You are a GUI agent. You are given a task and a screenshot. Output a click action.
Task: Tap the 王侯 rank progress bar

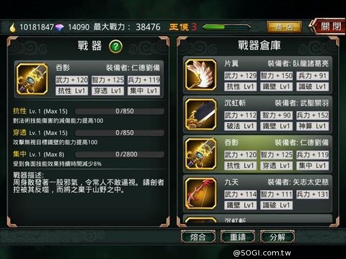point(227,27)
